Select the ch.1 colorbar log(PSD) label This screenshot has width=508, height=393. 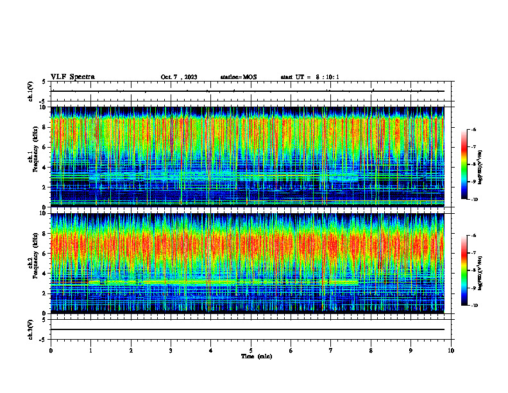[x=480, y=167]
